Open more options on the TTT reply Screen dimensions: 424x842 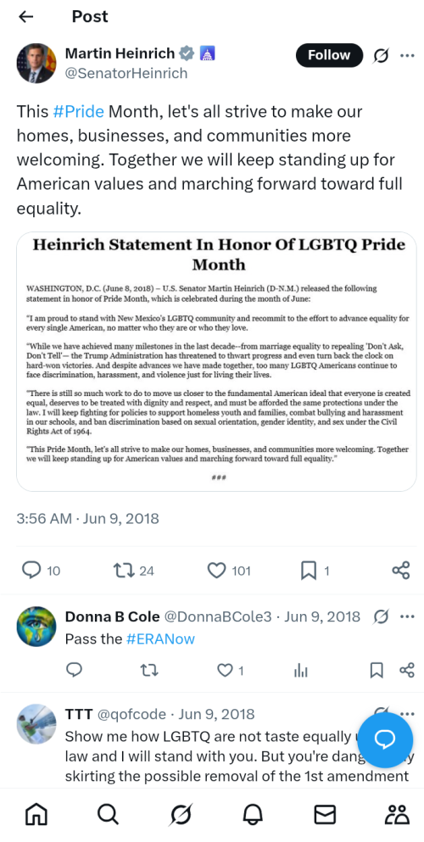pyautogui.click(x=407, y=714)
